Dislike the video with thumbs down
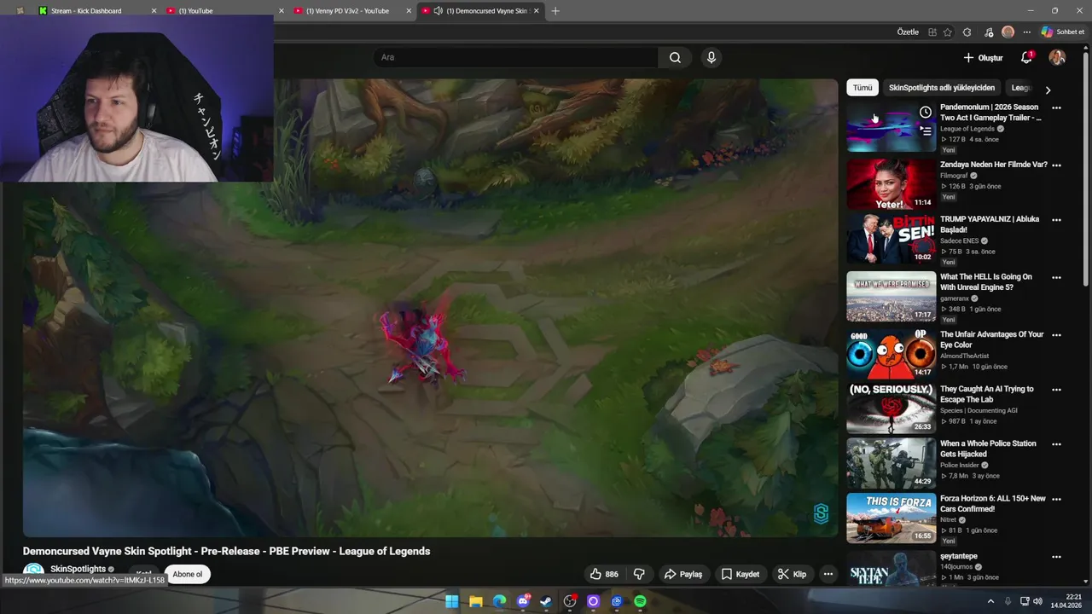This screenshot has height=614, width=1092. (639, 574)
